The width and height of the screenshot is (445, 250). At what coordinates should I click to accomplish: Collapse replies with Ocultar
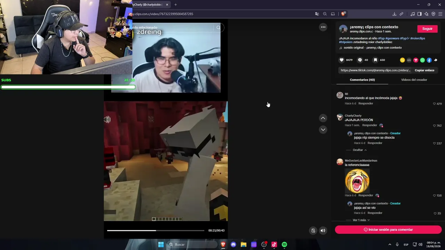(360, 150)
